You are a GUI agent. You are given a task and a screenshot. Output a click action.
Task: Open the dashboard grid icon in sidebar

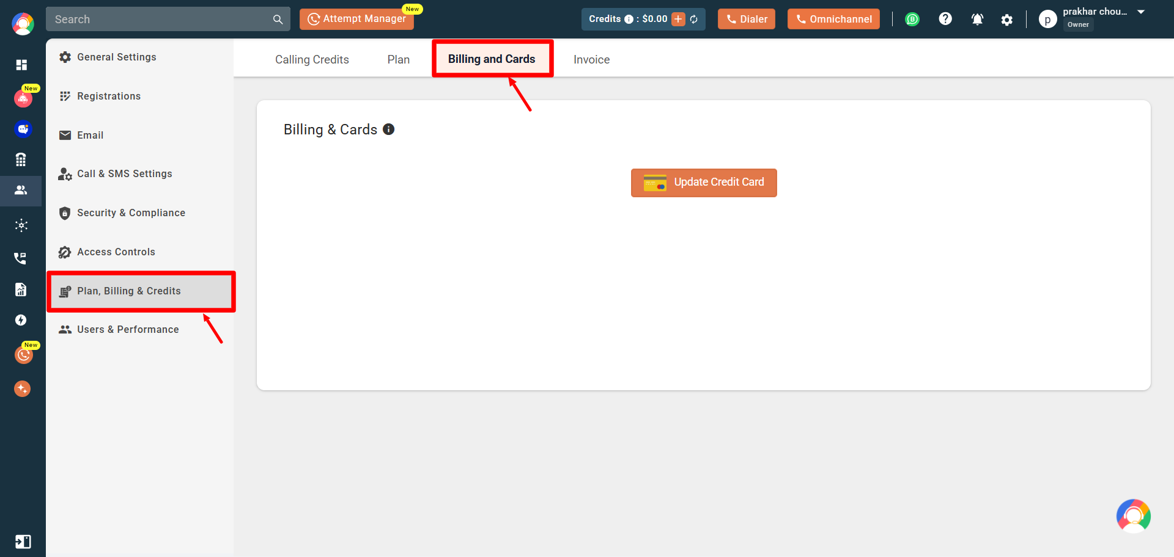21,65
